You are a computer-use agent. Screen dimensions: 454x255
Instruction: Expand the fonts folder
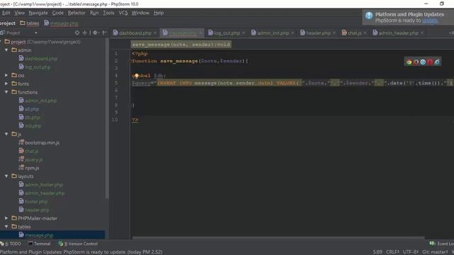pos(6,84)
